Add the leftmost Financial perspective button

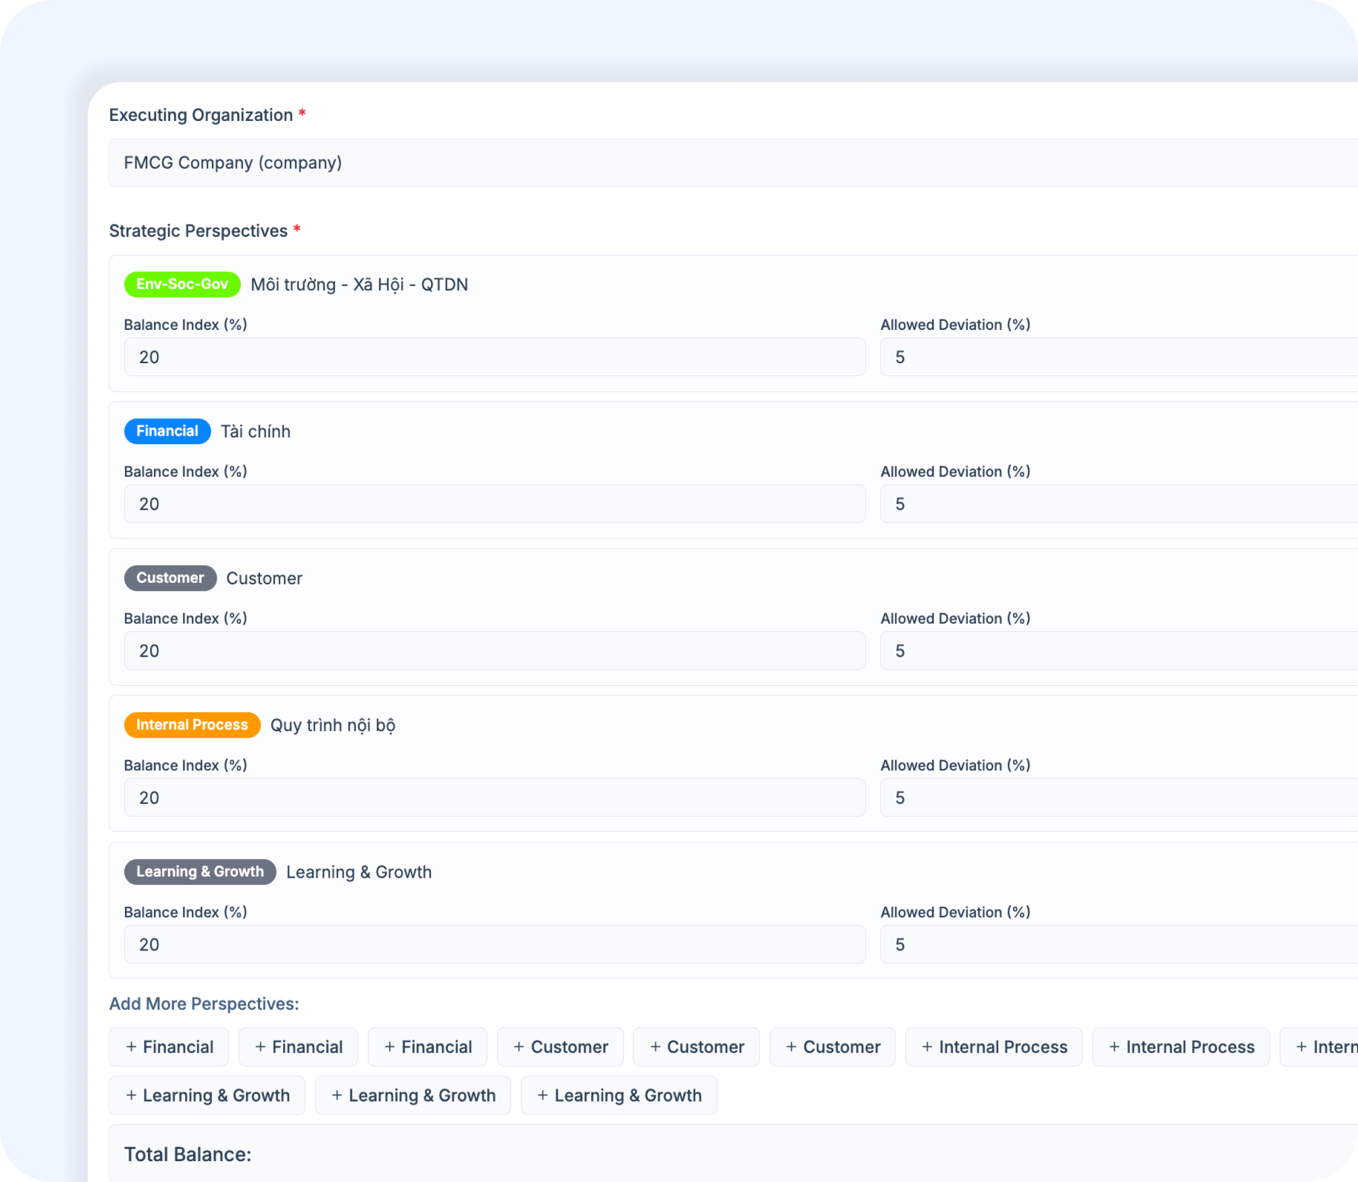point(169,1047)
